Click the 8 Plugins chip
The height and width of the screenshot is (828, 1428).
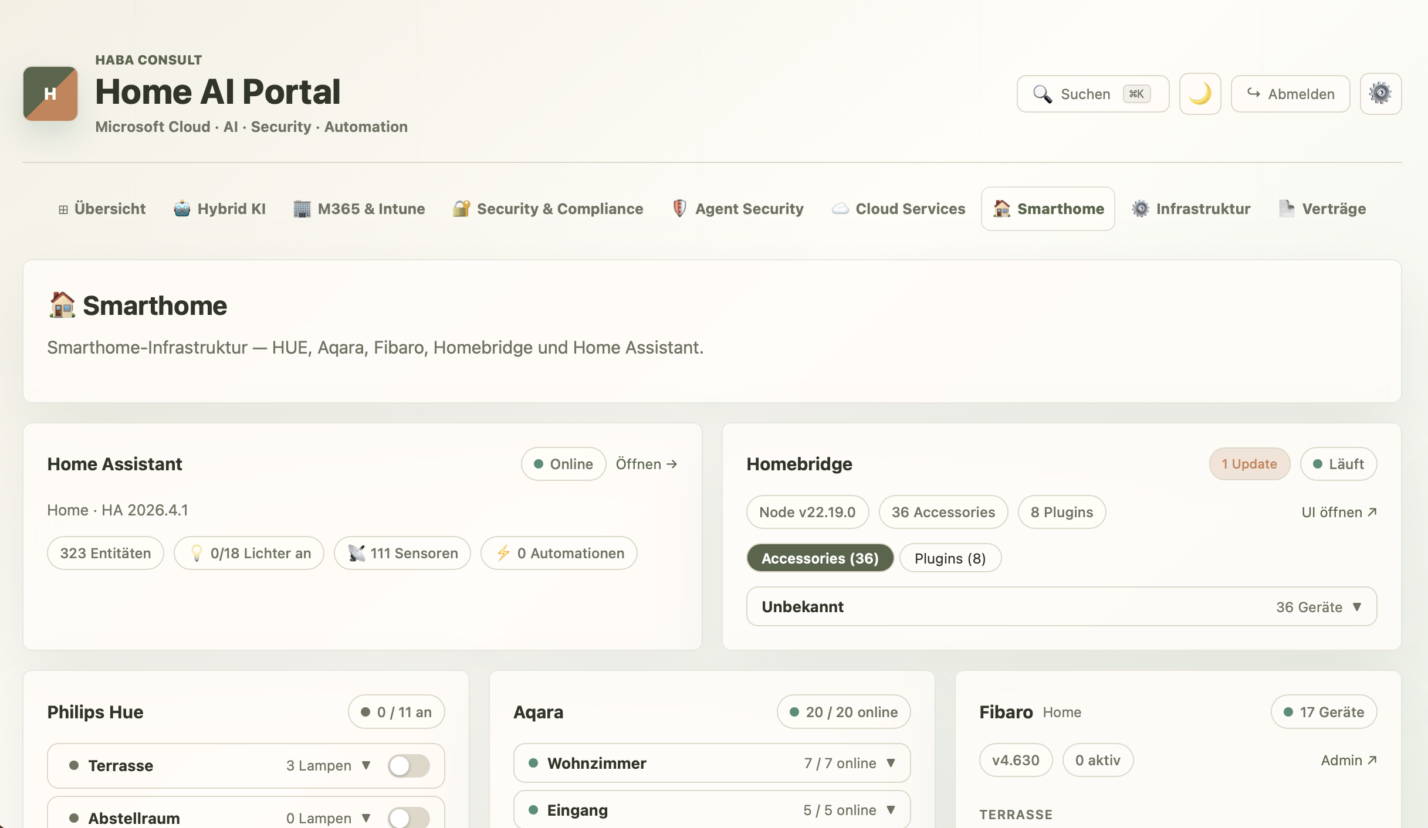[1062, 512]
